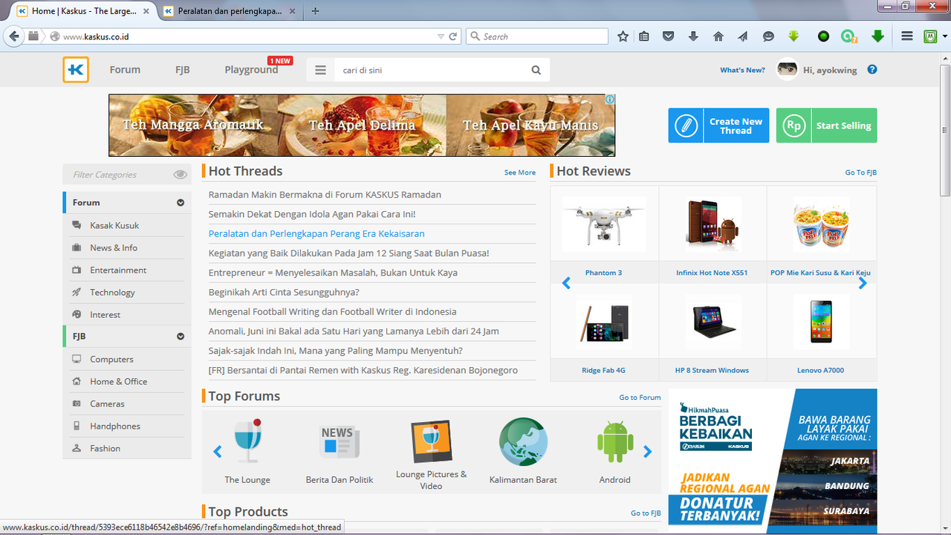Click the Kaskus logo icon
This screenshot has height=535, width=951.
(76, 70)
